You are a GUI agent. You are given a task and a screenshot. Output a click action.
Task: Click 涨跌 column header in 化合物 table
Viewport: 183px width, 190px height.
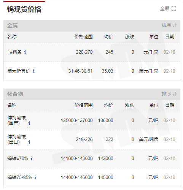click(129, 105)
